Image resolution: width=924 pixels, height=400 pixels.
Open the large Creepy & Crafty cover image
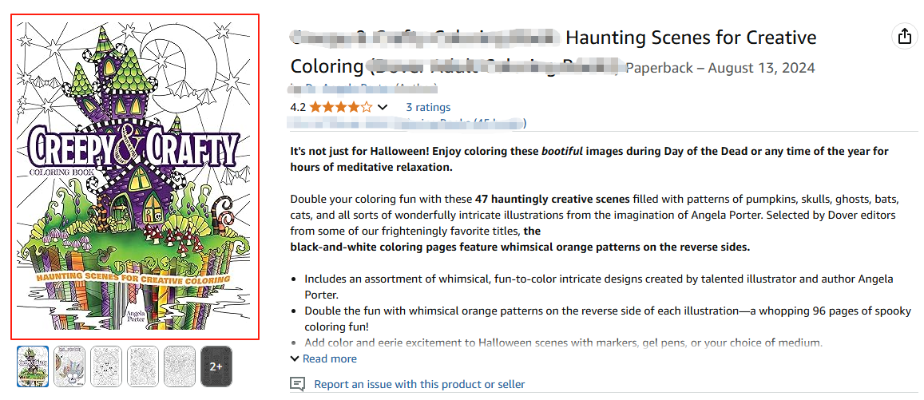(x=134, y=176)
